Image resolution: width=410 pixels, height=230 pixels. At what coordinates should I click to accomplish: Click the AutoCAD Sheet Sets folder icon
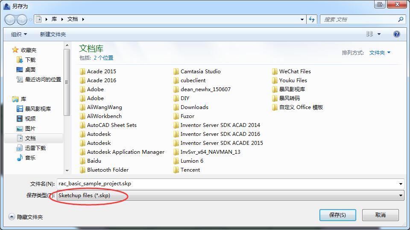pos(82,125)
